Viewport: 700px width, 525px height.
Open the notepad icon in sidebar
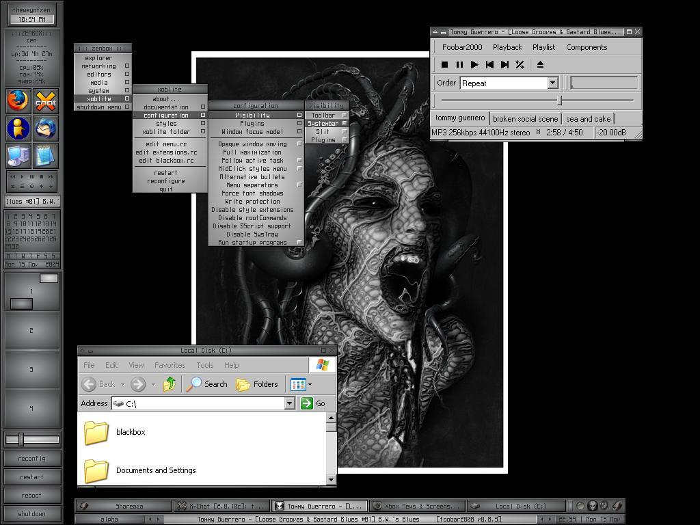[x=46, y=156]
